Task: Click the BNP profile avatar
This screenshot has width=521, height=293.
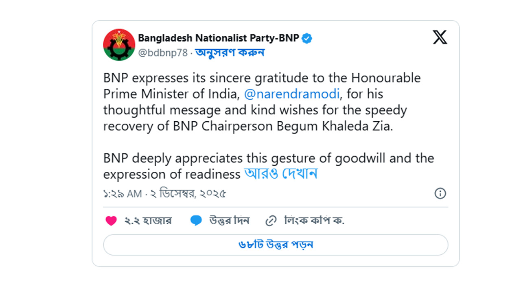Action: pyautogui.click(x=119, y=45)
